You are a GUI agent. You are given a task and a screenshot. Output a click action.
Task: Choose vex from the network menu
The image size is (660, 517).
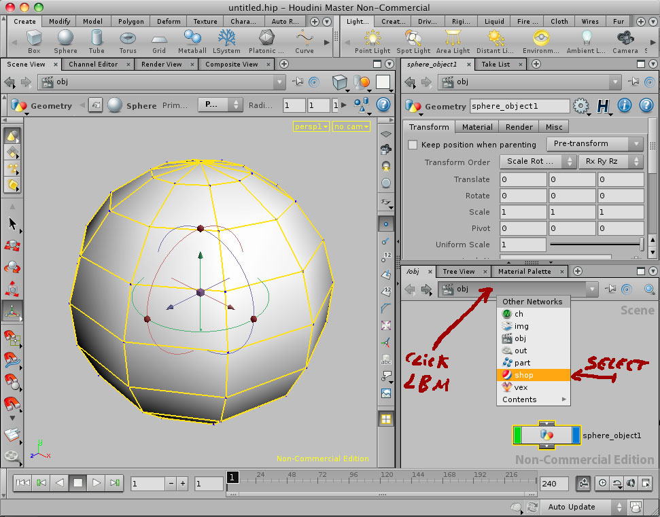click(534, 387)
